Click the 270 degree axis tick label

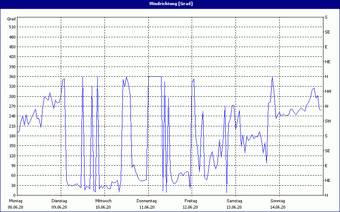pyautogui.click(x=12, y=106)
